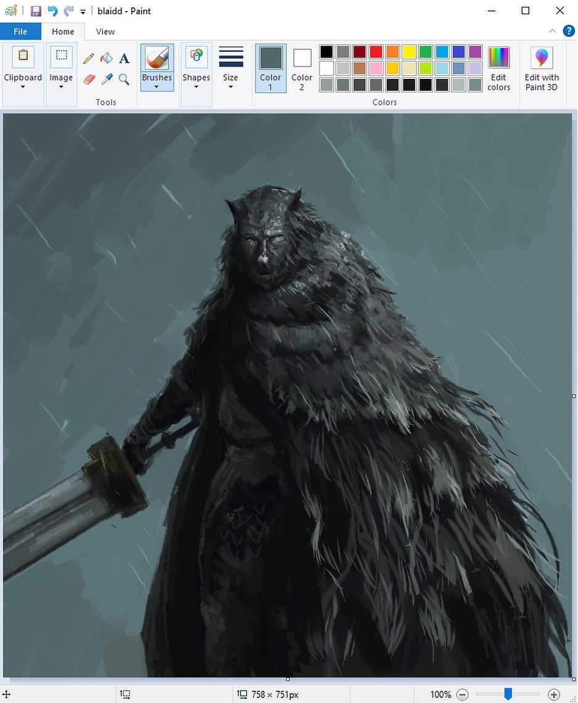578x703 pixels.
Task: Open the Brushes dropdown arrow
Action: pos(157,87)
